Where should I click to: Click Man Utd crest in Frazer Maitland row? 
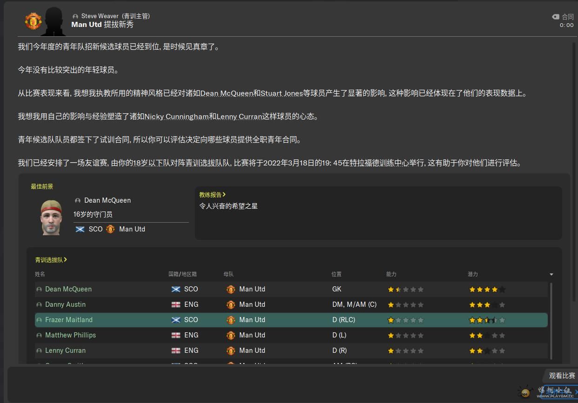[230, 320]
